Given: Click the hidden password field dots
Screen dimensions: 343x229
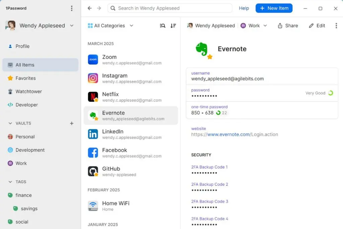Looking at the screenshot, I should (x=204, y=96).
